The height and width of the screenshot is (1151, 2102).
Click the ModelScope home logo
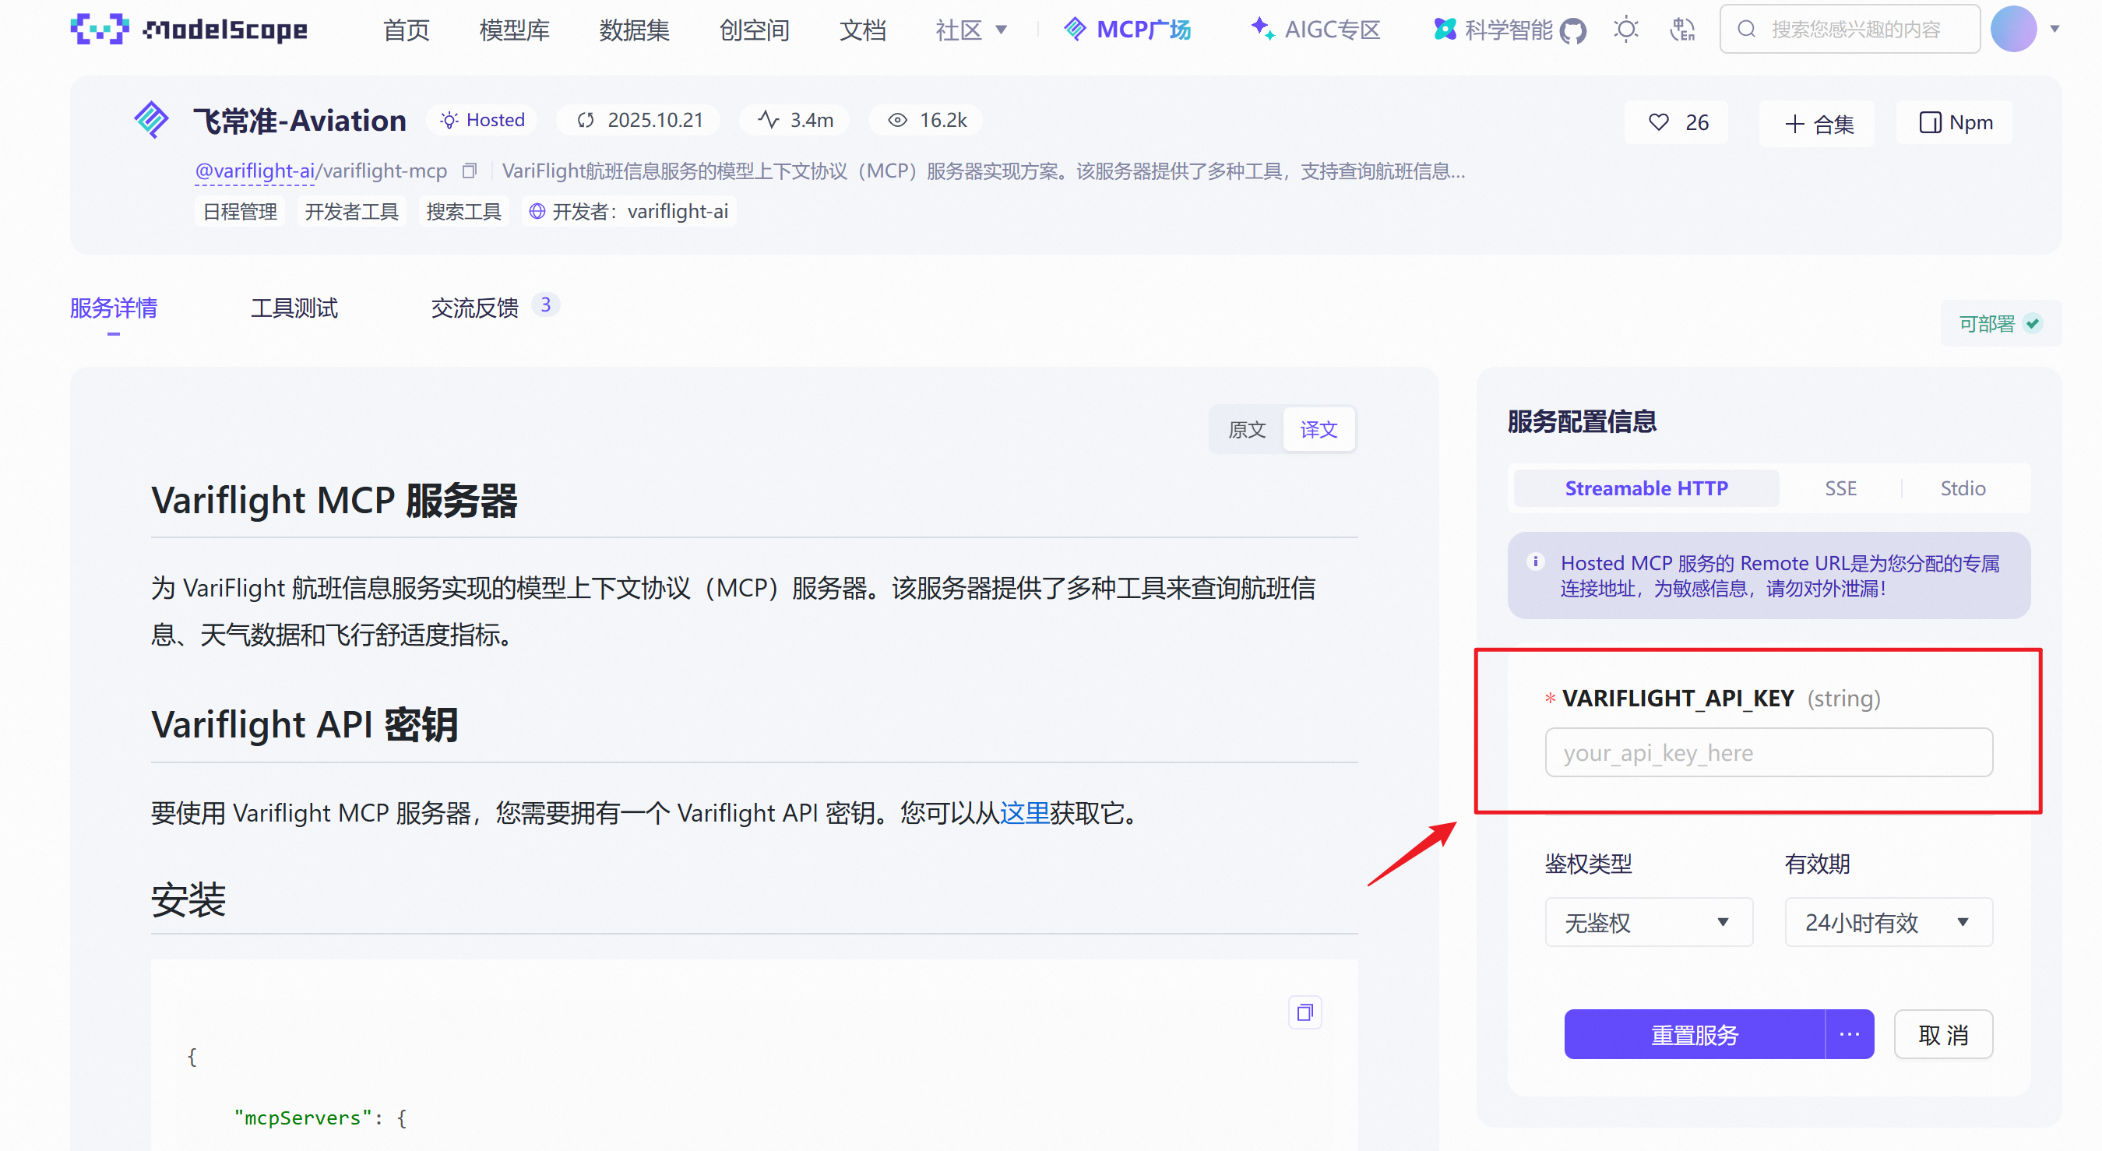(188, 29)
